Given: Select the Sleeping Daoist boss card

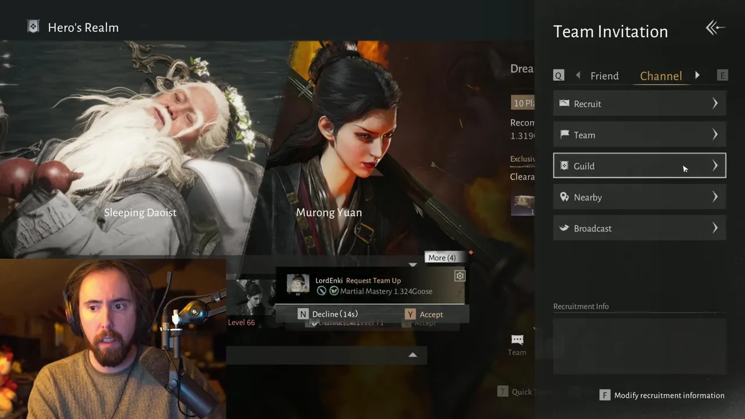Looking at the screenshot, I should 140,148.
